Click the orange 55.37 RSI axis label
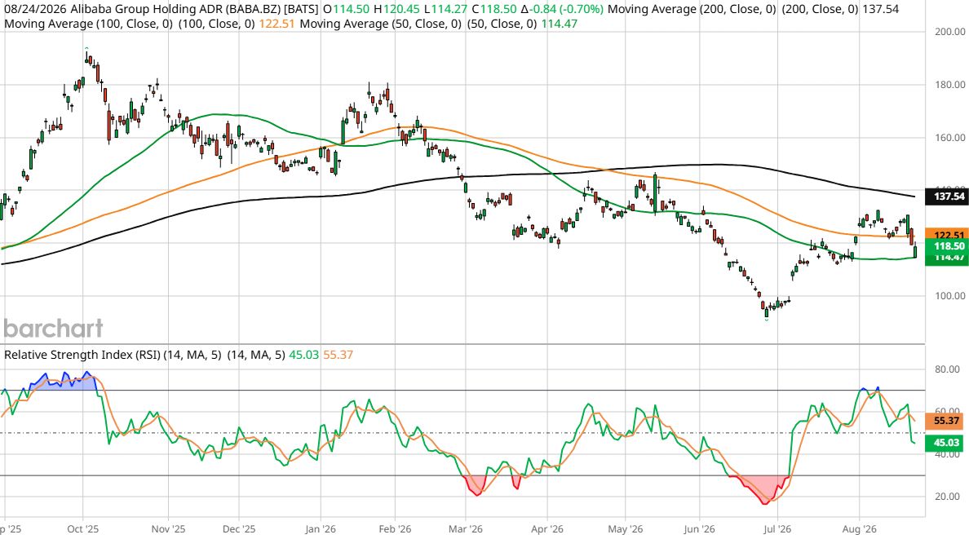Image resolution: width=969 pixels, height=539 pixels. (946, 421)
